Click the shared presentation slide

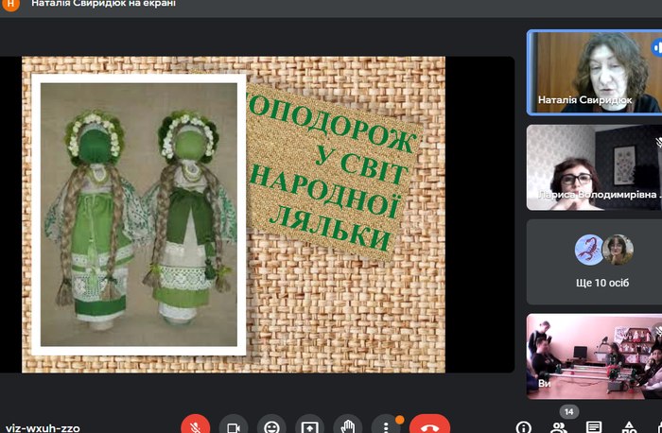click(233, 215)
